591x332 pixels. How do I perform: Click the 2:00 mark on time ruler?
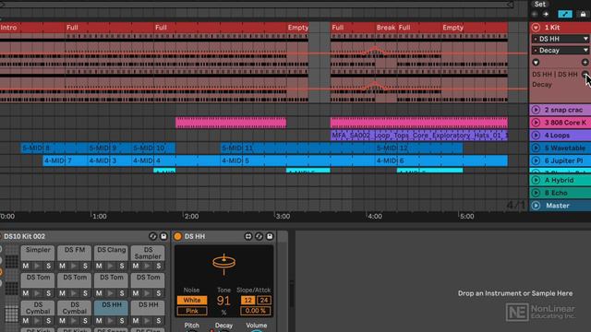191,217
